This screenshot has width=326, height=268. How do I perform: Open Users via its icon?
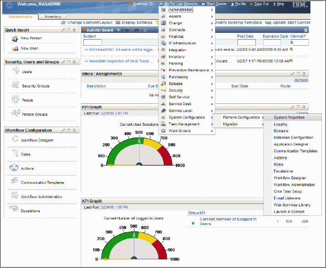point(16,71)
